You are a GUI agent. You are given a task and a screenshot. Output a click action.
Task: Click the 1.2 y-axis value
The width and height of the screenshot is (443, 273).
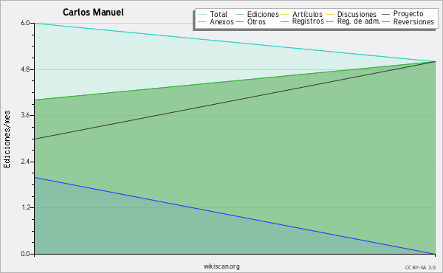click(x=25, y=208)
